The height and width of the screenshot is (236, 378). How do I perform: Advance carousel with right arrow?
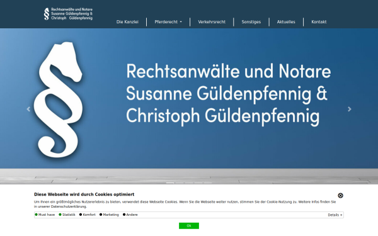coord(350,109)
